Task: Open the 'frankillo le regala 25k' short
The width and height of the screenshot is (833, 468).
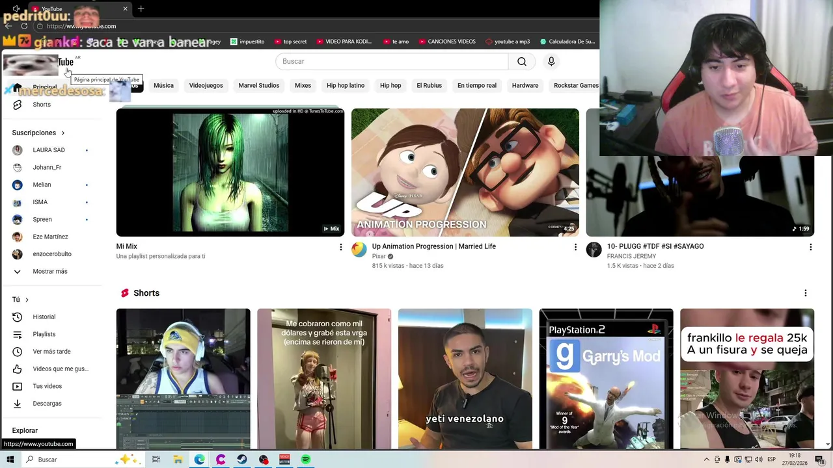Action: (x=747, y=378)
